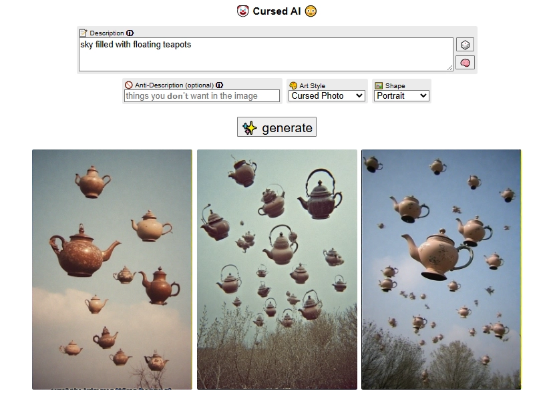Screen dimensions: 557x395
Task: Select the rightmost generated teapot image
Action: tap(441, 268)
